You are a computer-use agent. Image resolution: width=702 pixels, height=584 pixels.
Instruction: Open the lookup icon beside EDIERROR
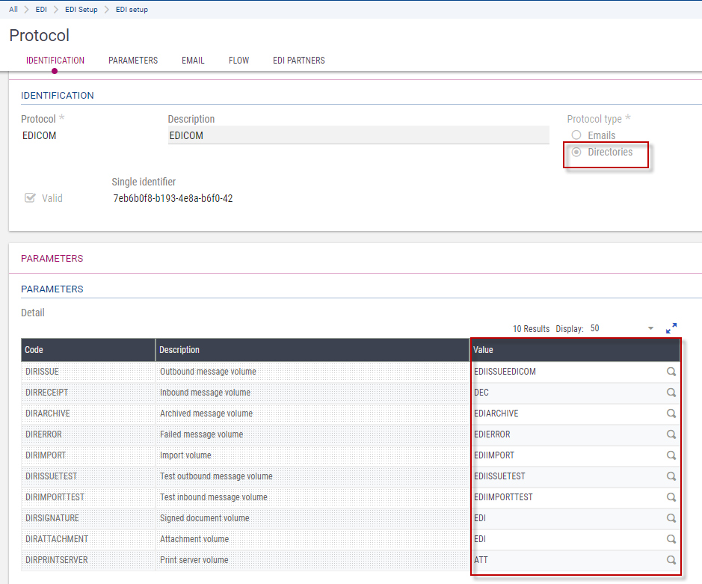pyautogui.click(x=671, y=434)
